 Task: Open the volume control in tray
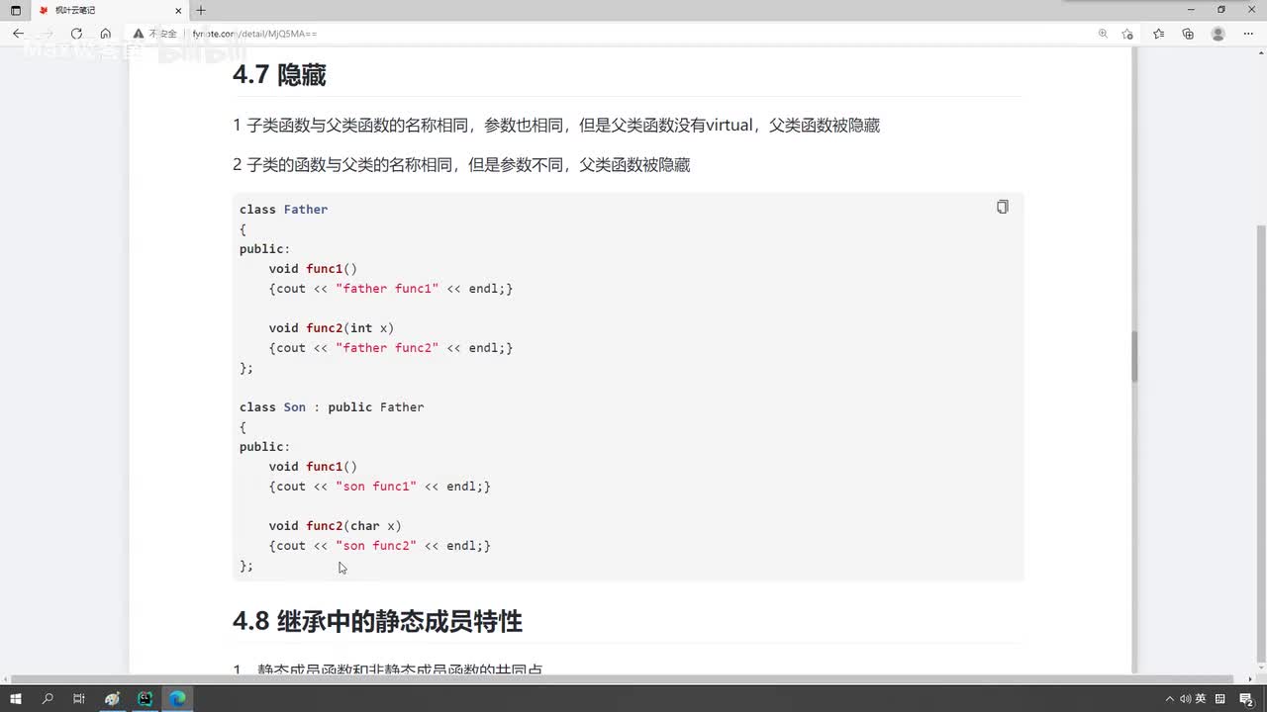1185,699
